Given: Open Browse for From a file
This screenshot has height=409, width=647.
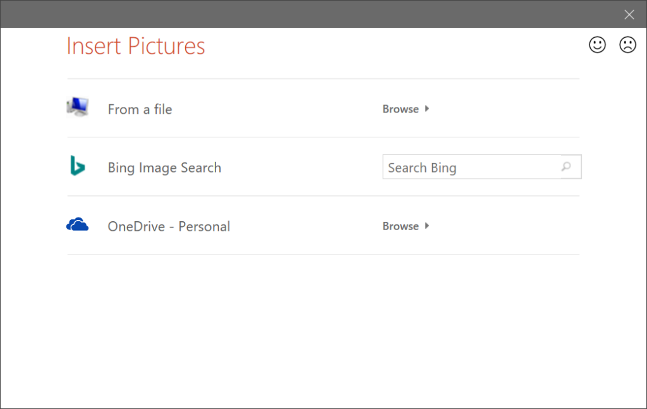Looking at the screenshot, I should point(401,109).
